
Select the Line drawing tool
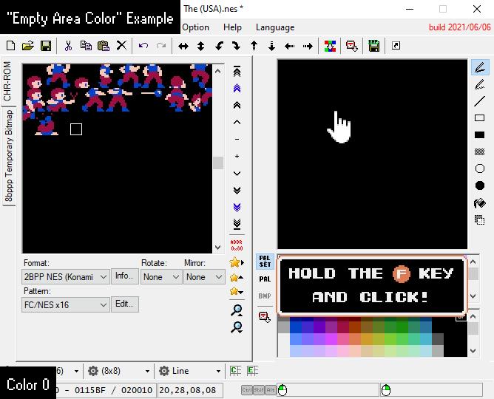click(480, 101)
